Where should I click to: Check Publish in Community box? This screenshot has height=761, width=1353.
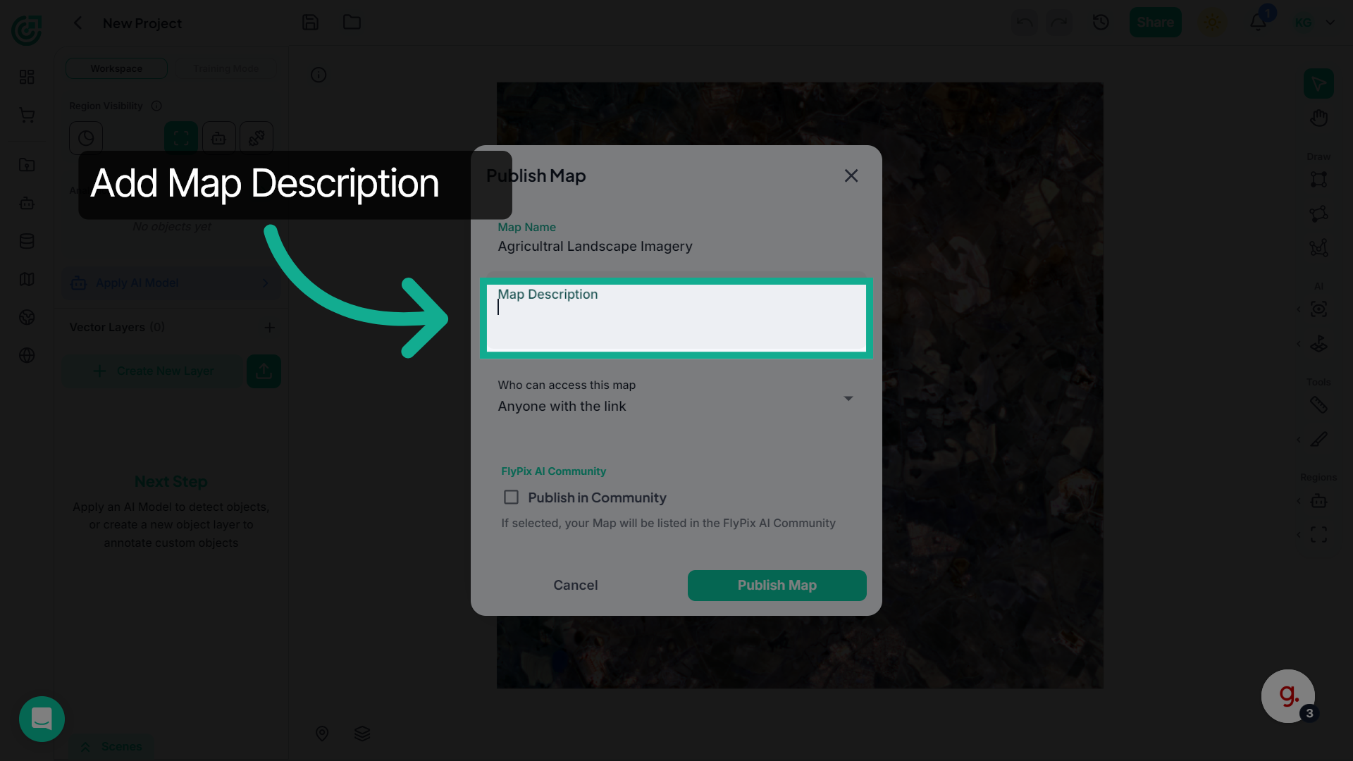coord(511,497)
